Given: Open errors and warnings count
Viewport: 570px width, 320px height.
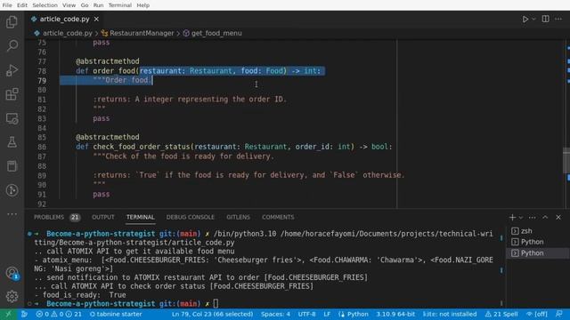Looking at the screenshot, I should [x=59, y=314].
